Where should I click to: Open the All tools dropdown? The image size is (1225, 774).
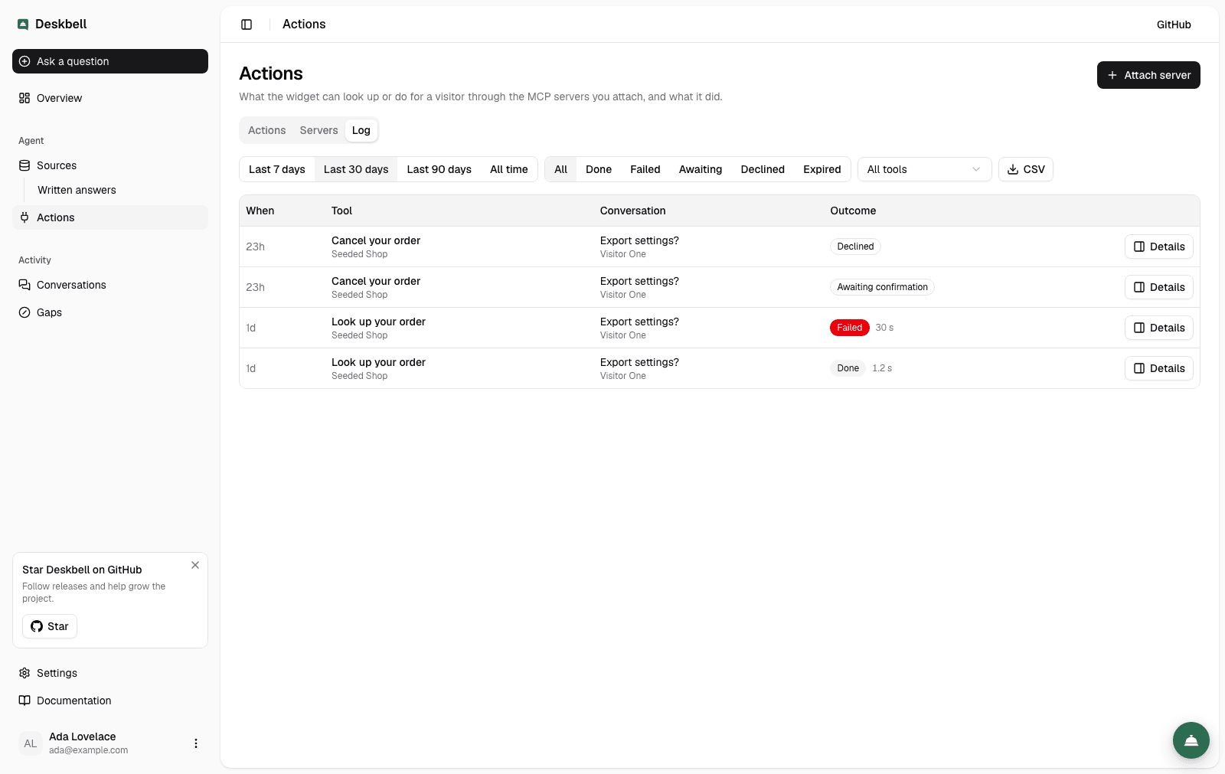point(925,169)
